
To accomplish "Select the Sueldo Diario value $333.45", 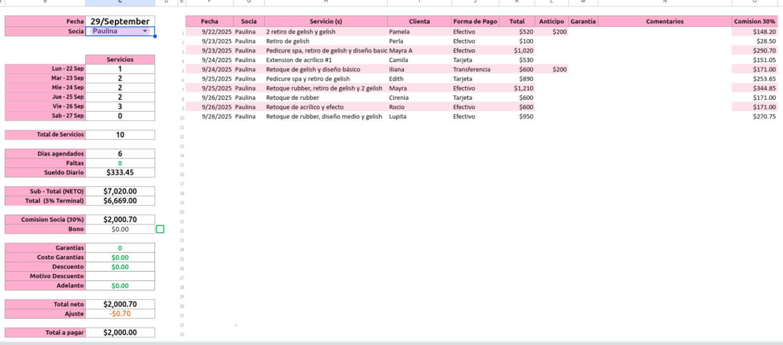I will point(120,172).
